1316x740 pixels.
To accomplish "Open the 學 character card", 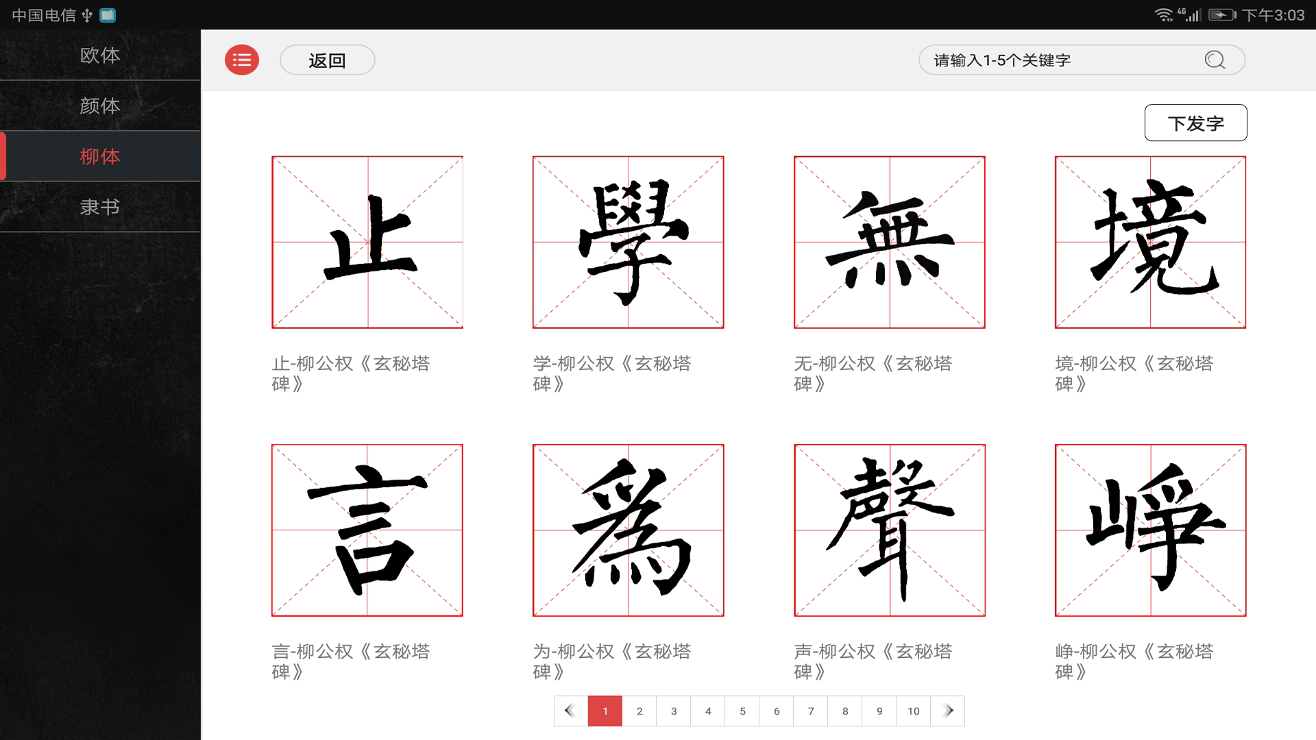I will [x=628, y=242].
